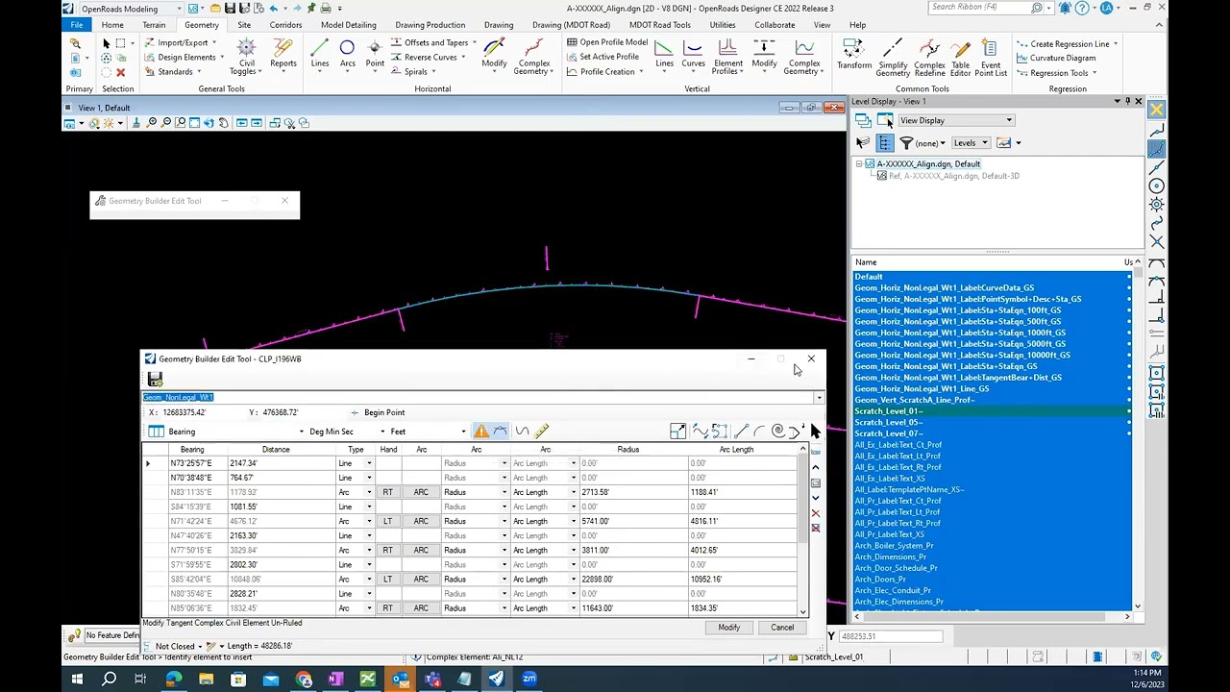Image resolution: width=1230 pixels, height=692 pixels.
Task: Click the red X clear selection icon
Action: point(120,72)
